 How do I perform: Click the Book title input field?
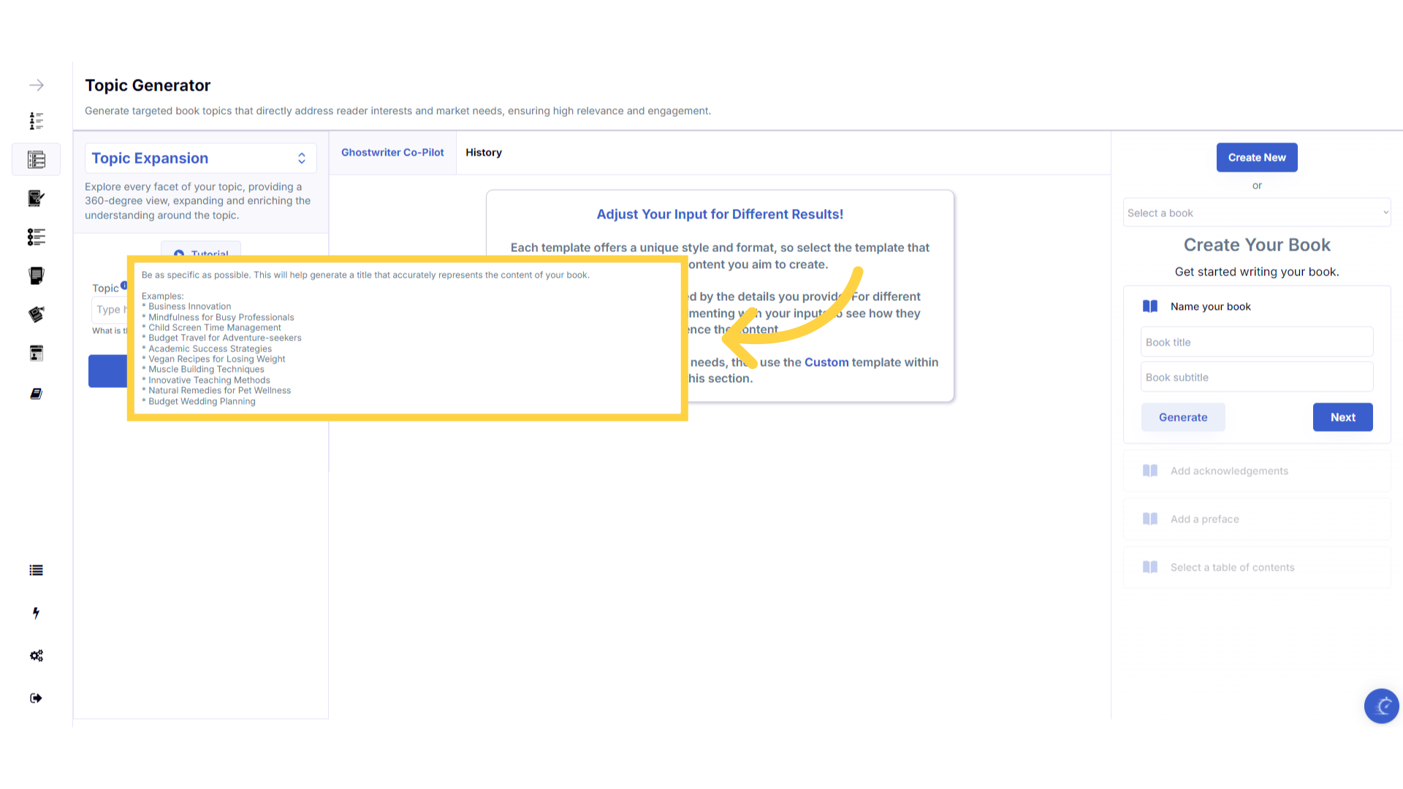tap(1256, 342)
